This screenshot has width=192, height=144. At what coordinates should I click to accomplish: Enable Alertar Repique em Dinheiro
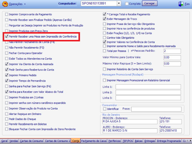pos(7,114)
